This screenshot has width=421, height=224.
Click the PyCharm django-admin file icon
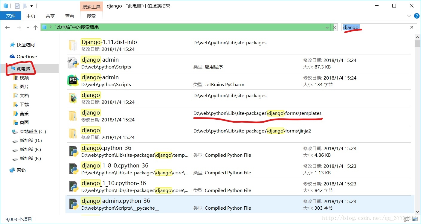pyautogui.click(x=73, y=81)
